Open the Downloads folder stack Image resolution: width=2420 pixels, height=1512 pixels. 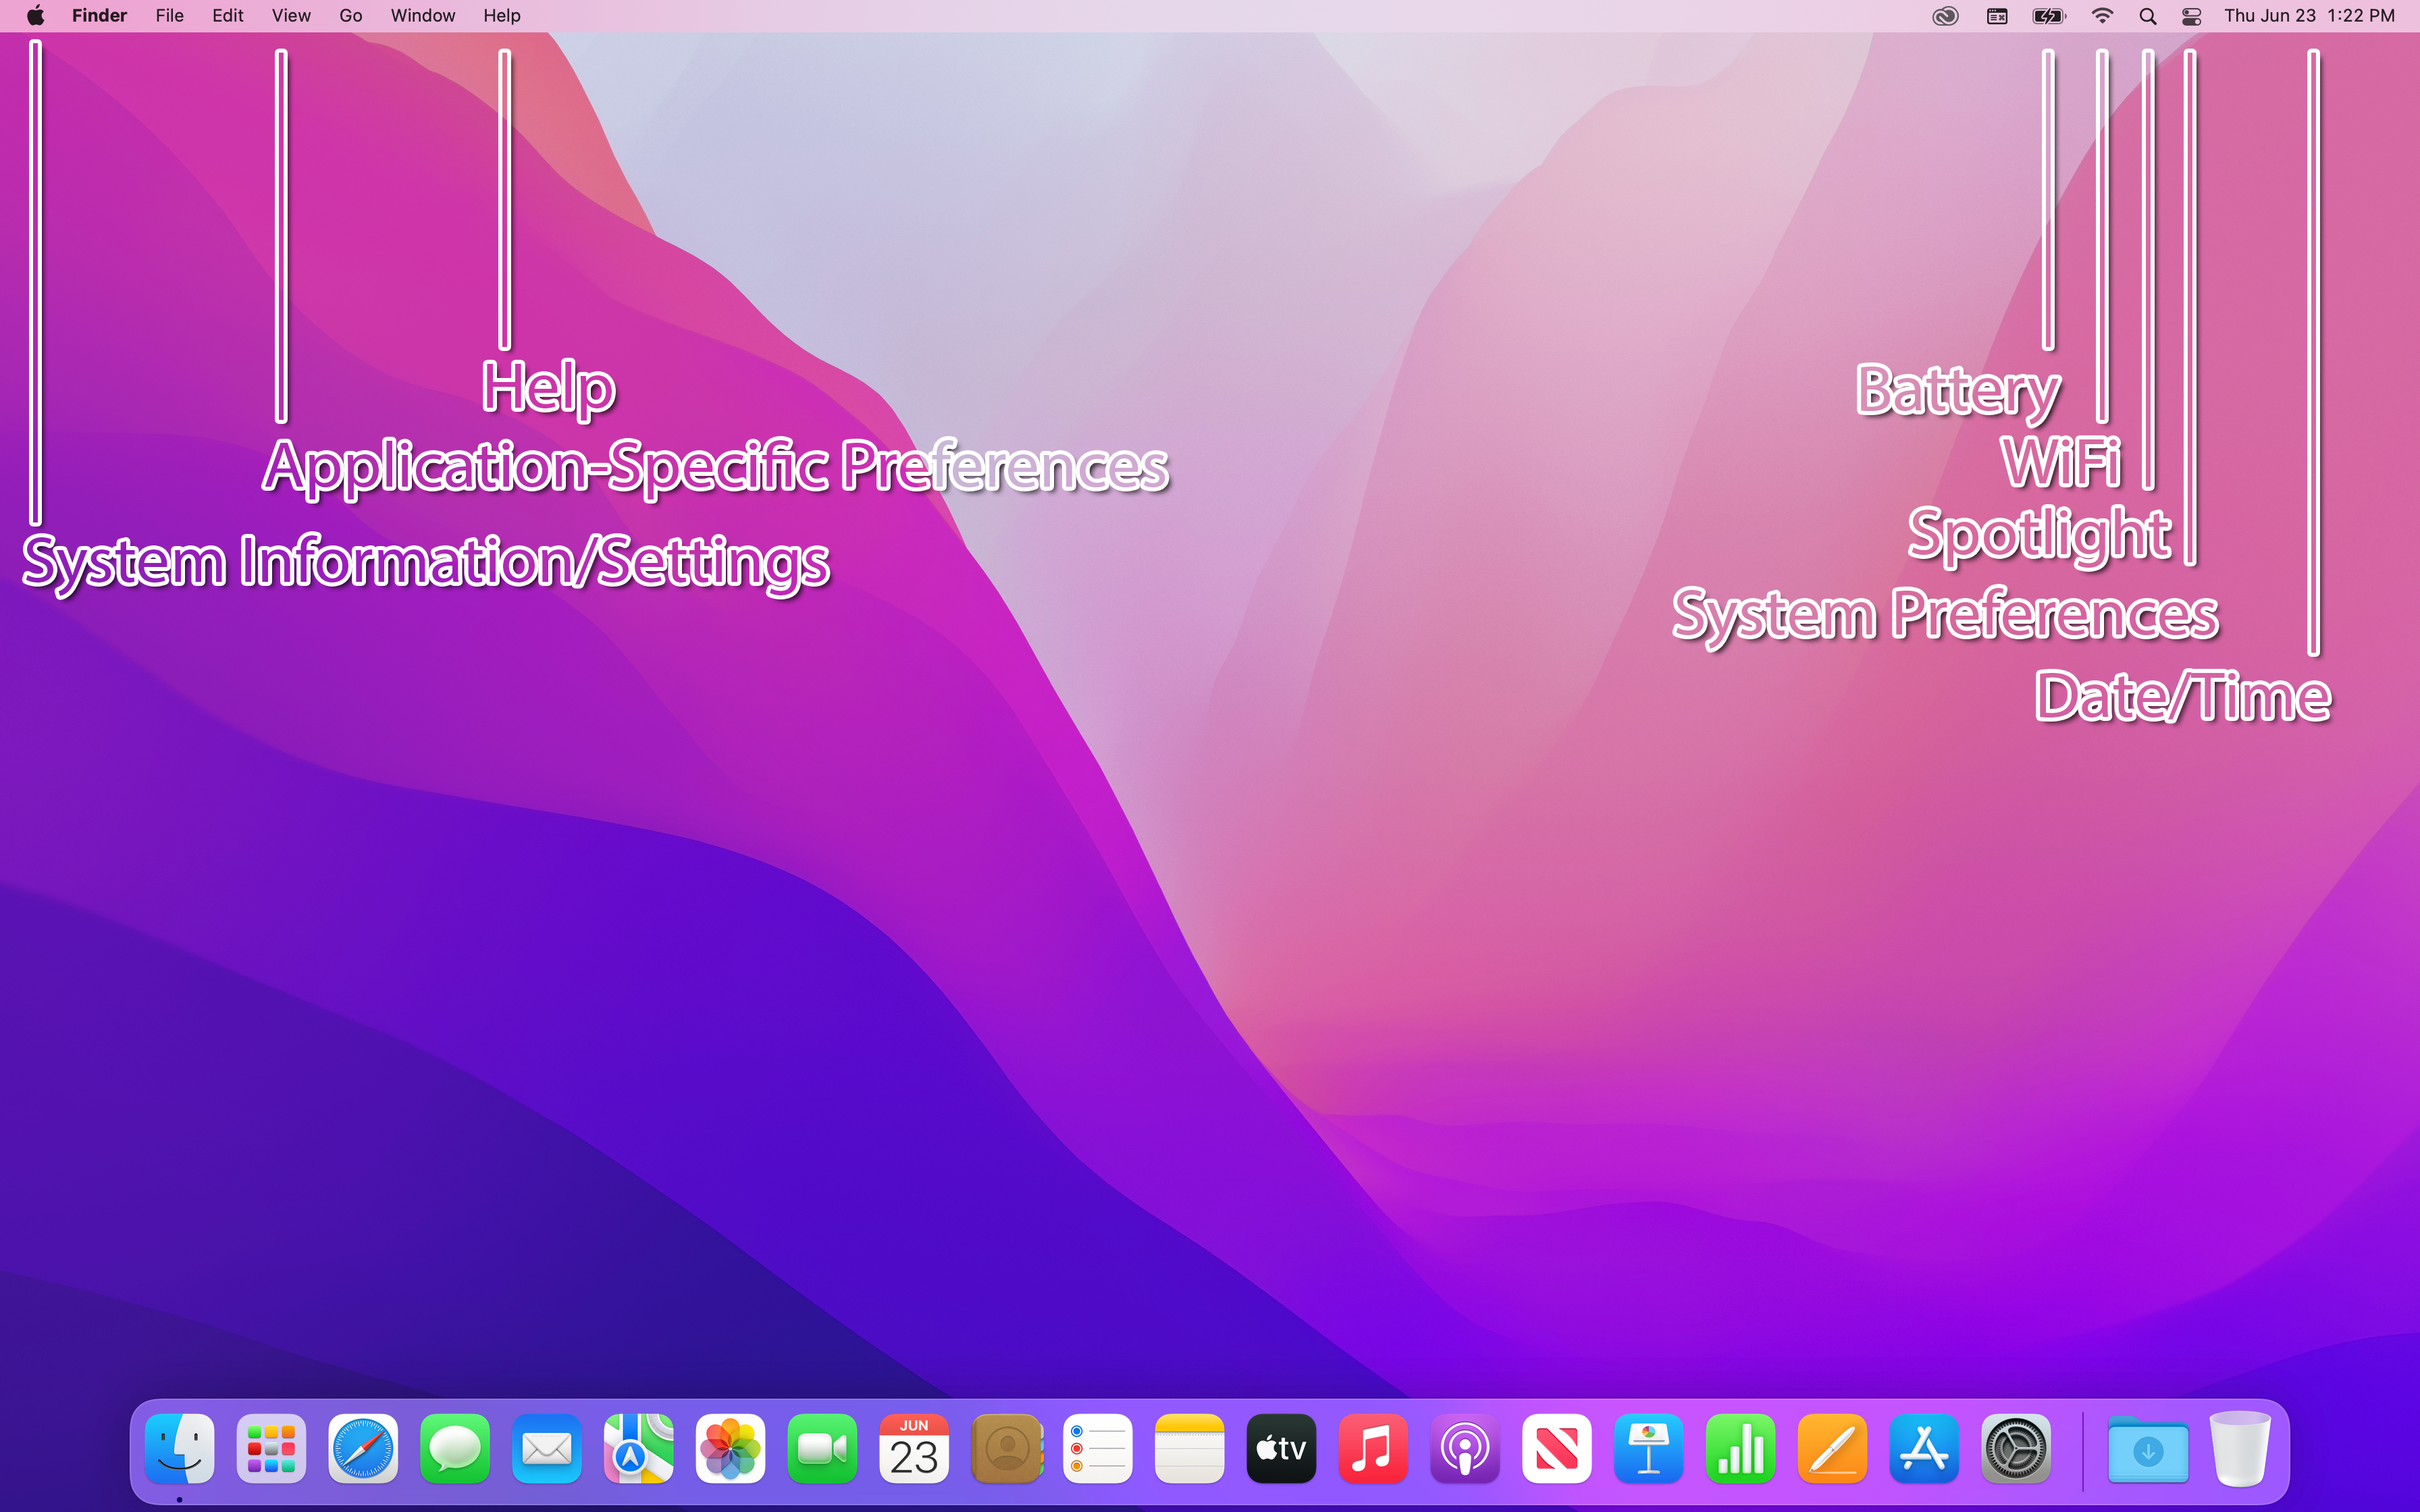pyautogui.click(x=2147, y=1450)
